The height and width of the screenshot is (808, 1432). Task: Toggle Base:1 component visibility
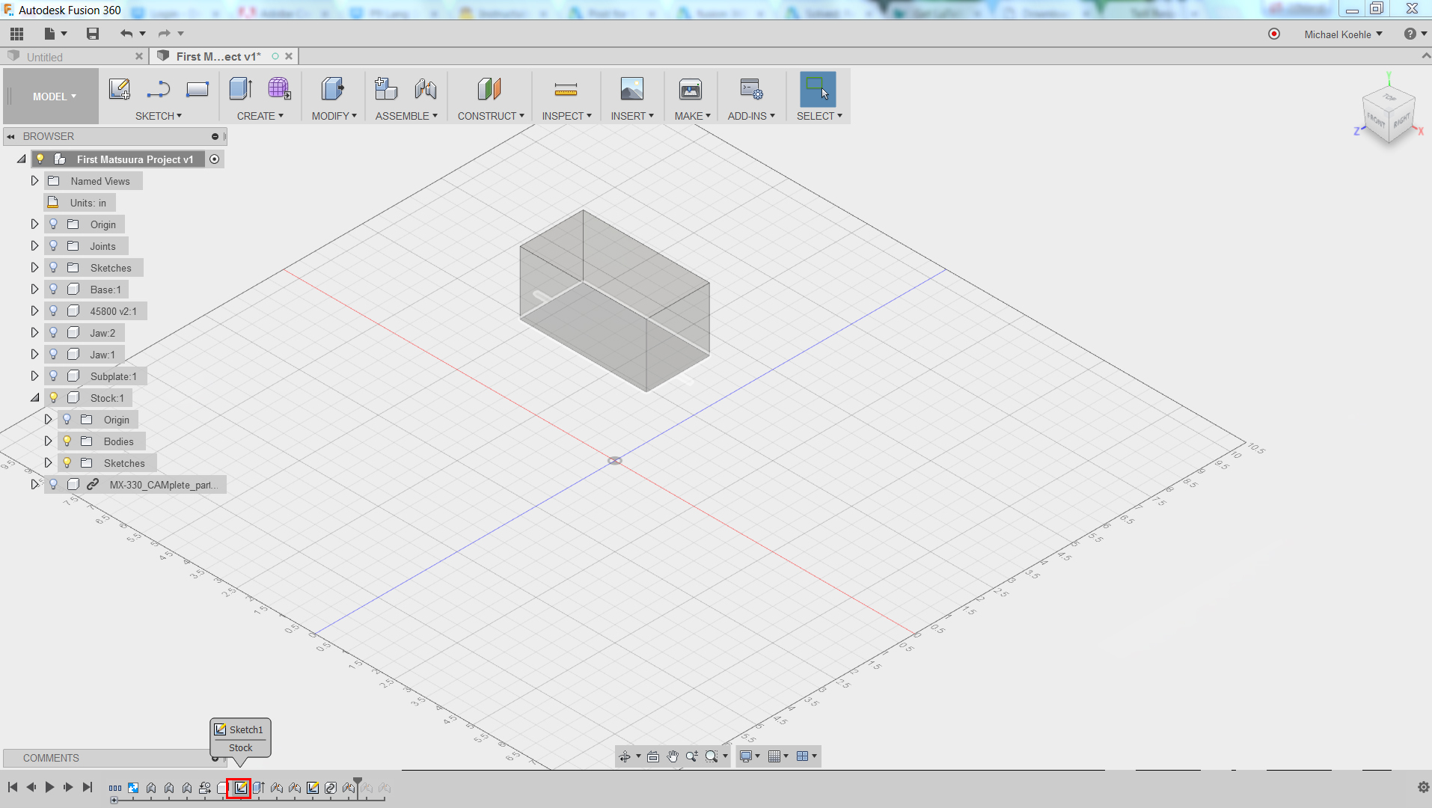[54, 289]
